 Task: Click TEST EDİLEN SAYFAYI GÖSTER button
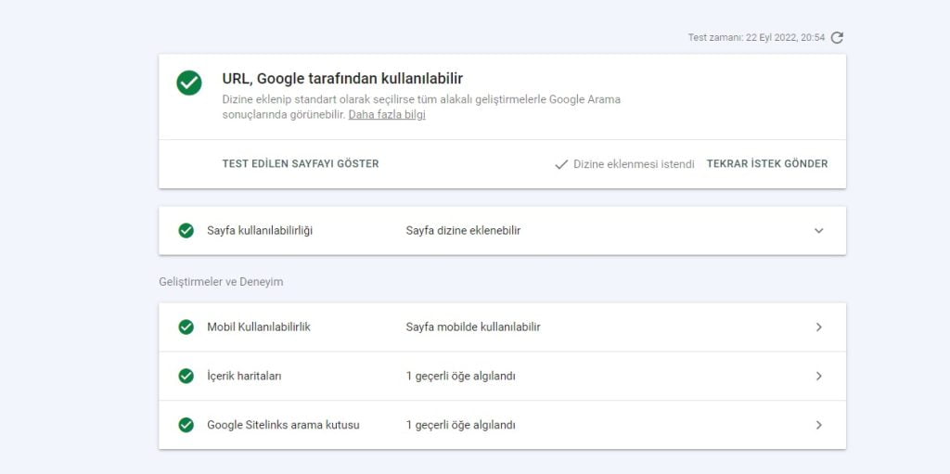coord(301,163)
